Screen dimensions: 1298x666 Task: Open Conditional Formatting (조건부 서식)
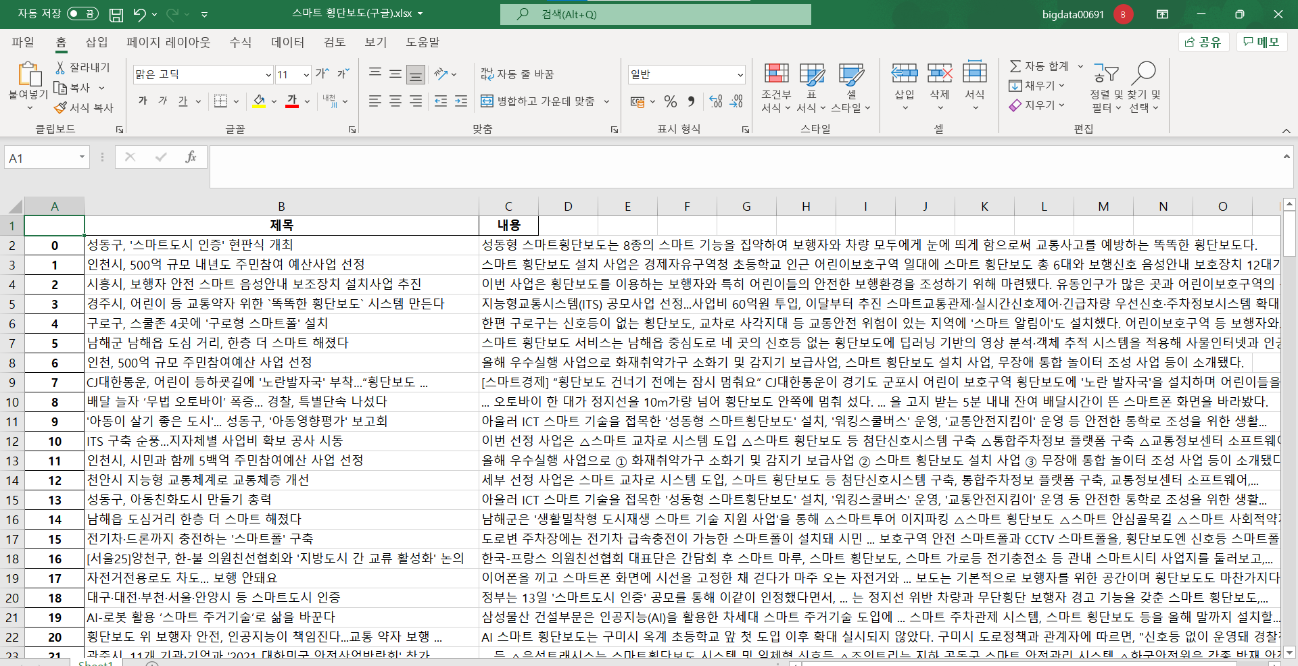tap(776, 87)
